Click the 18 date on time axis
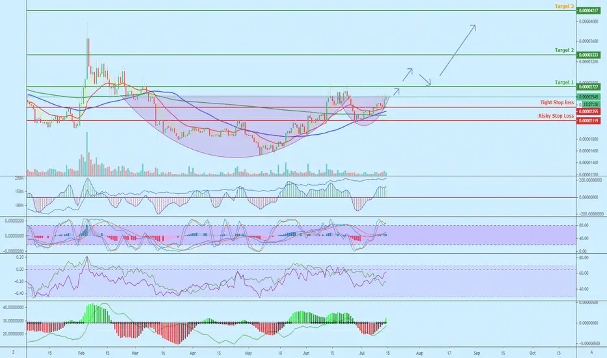 [x=280, y=353]
